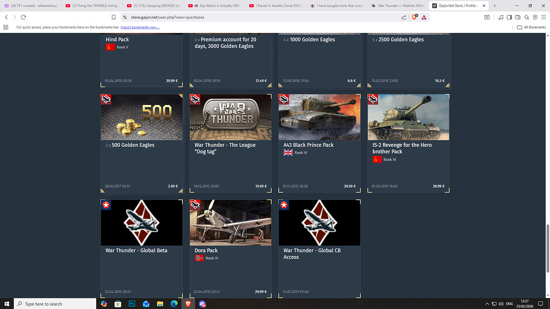The width and height of the screenshot is (550, 309).
Task: Switch to the War Thunder — Realistic Military tab
Action: 397,5
